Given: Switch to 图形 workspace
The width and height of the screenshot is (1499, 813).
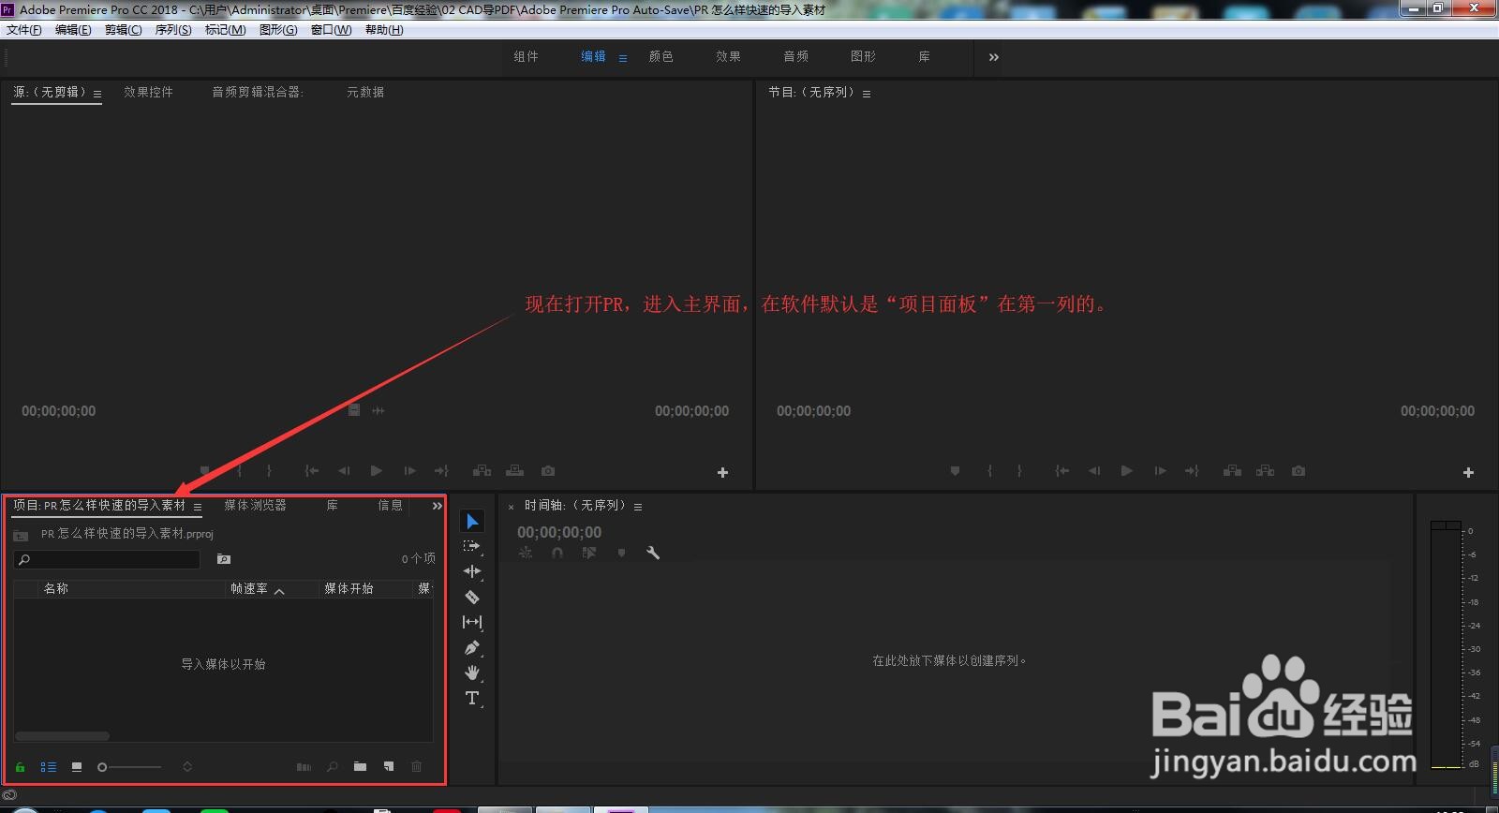Looking at the screenshot, I should coord(863,56).
